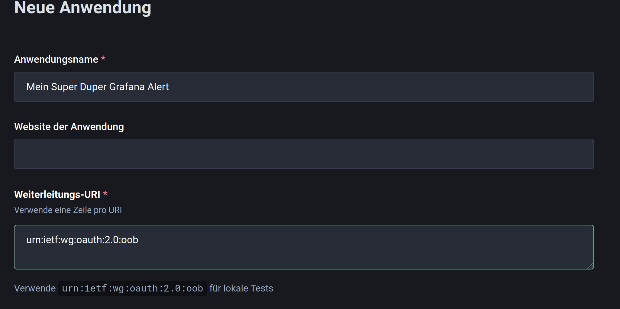Image resolution: width=620 pixels, height=309 pixels.
Task: Click the hint Verwende eine Zeile pro URI
Action: (68, 210)
